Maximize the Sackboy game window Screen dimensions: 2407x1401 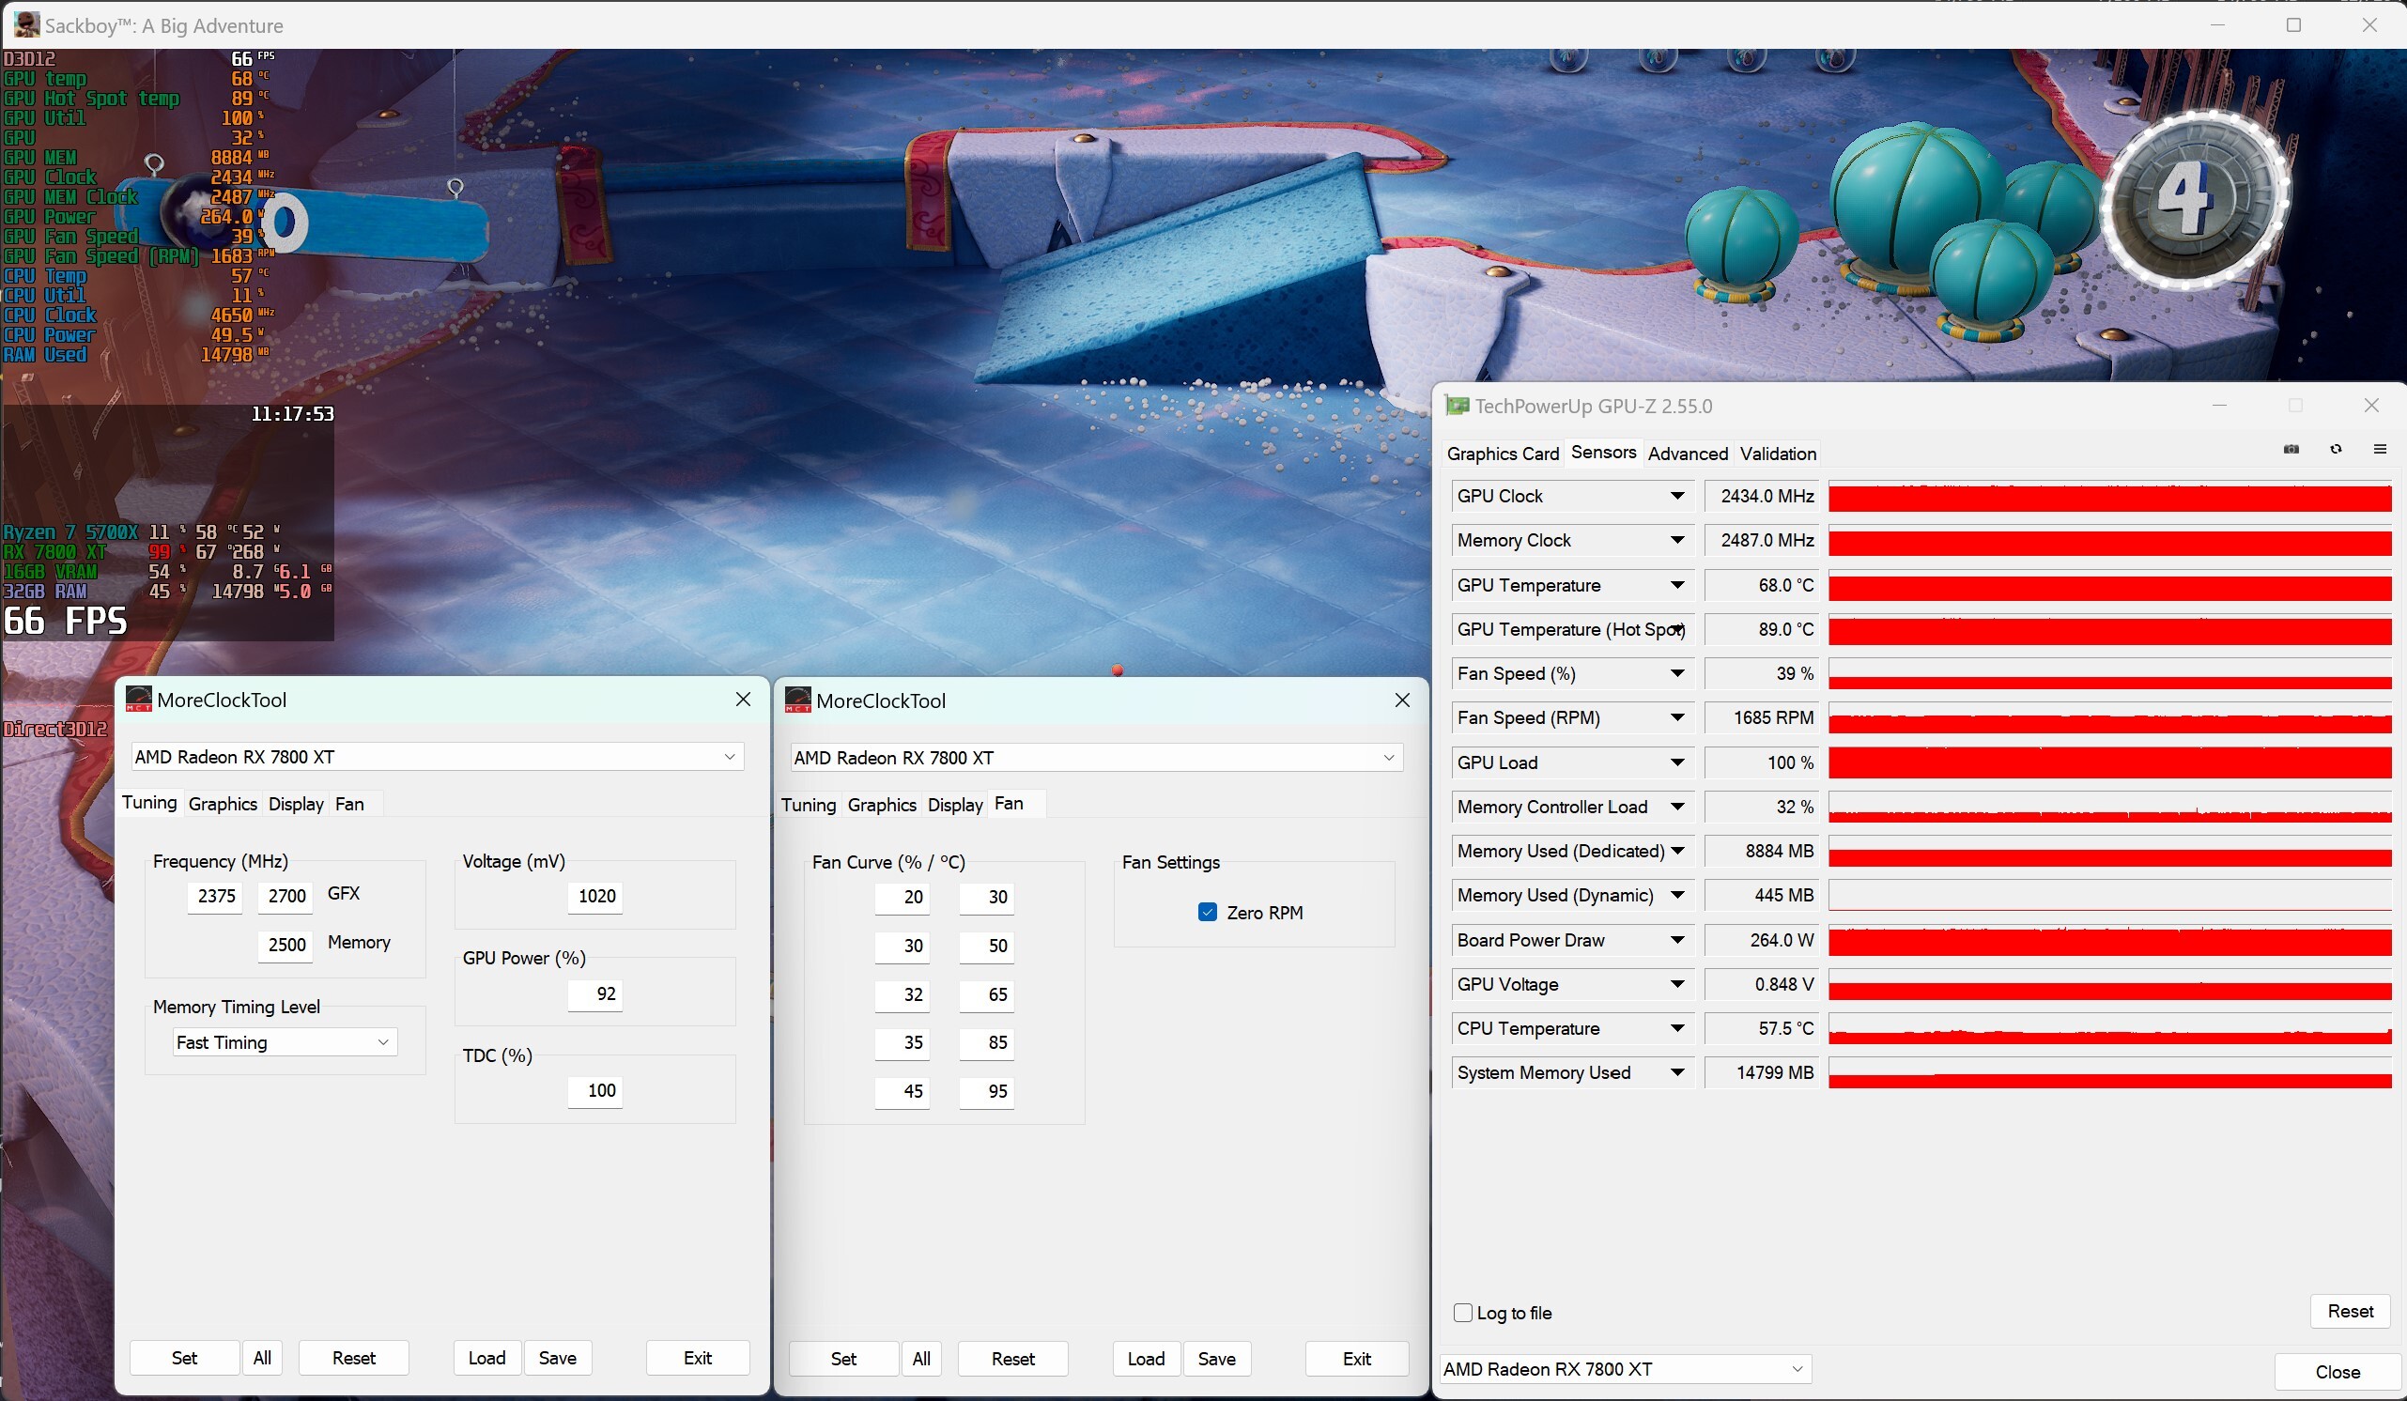(2293, 24)
